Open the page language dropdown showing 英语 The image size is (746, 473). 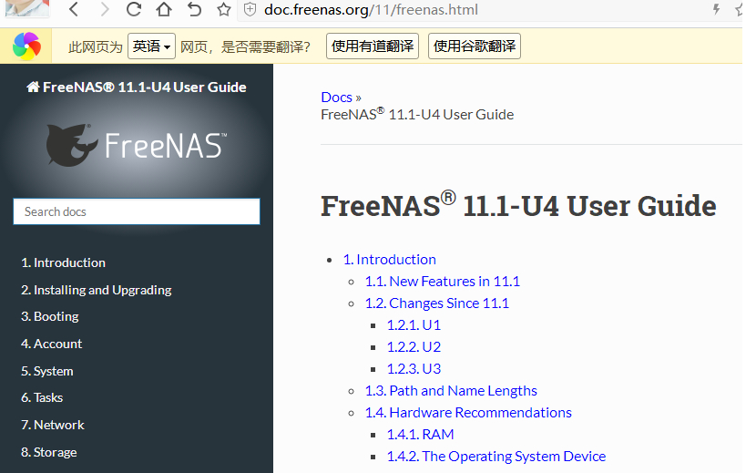[x=151, y=46]
